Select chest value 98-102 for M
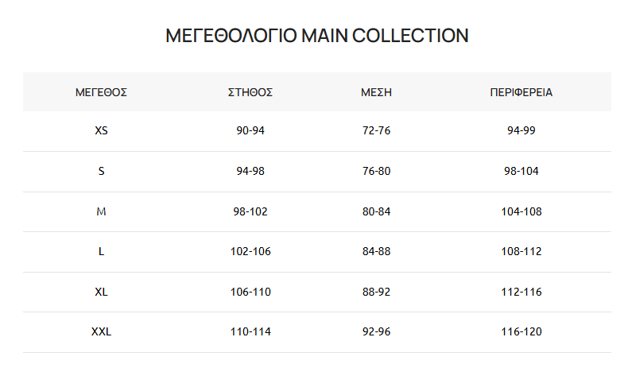 250,211
